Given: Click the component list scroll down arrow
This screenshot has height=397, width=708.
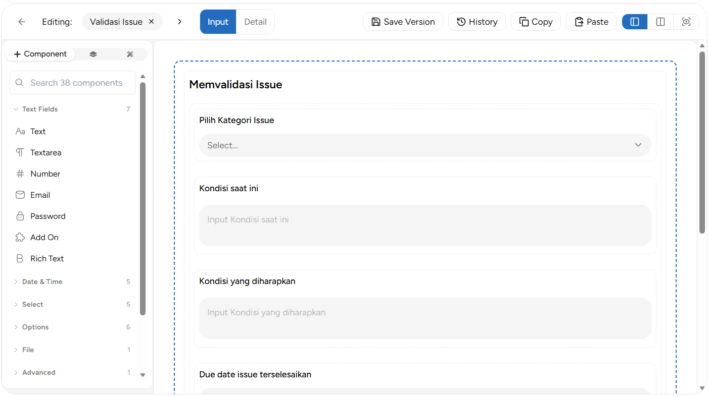Looking at the screenshot, I should [143, 375].
